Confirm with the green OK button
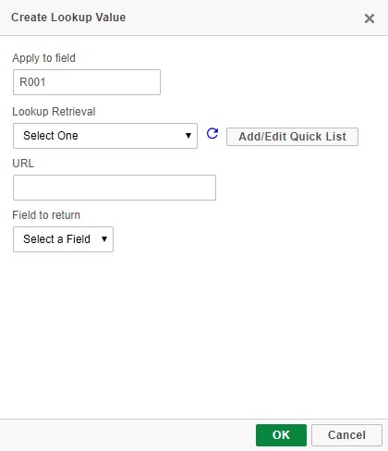 coord(281,435)
